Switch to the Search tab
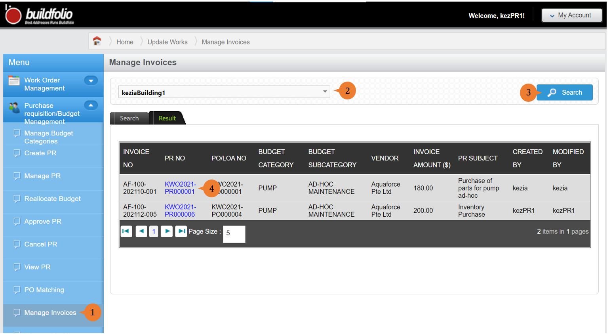Viewport: 611px width, 334px height. pos(129,118)
